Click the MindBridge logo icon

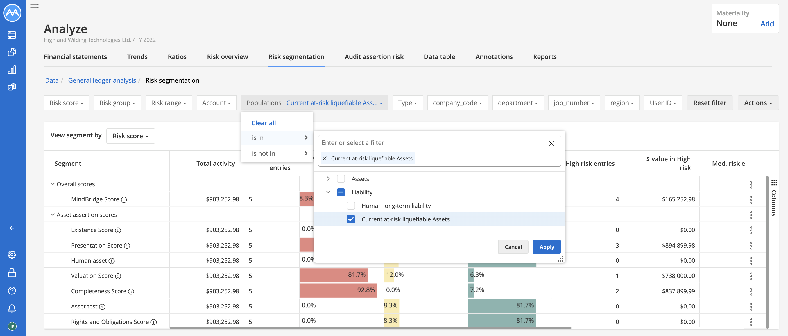[x=12, y=13]
